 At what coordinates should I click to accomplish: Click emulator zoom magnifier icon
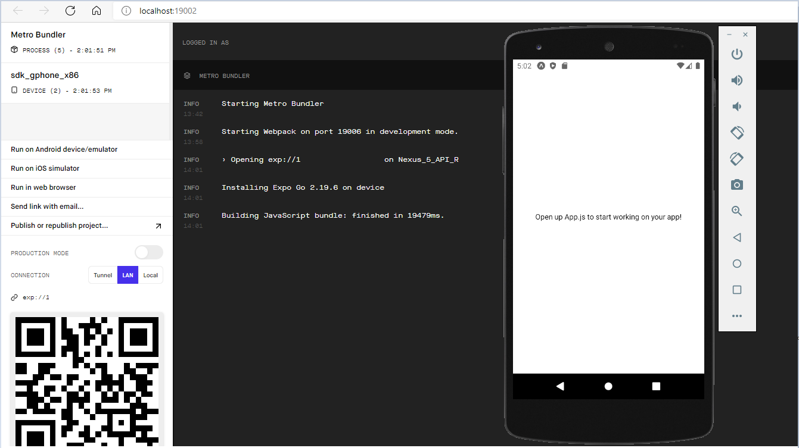(x=737, y=211)
